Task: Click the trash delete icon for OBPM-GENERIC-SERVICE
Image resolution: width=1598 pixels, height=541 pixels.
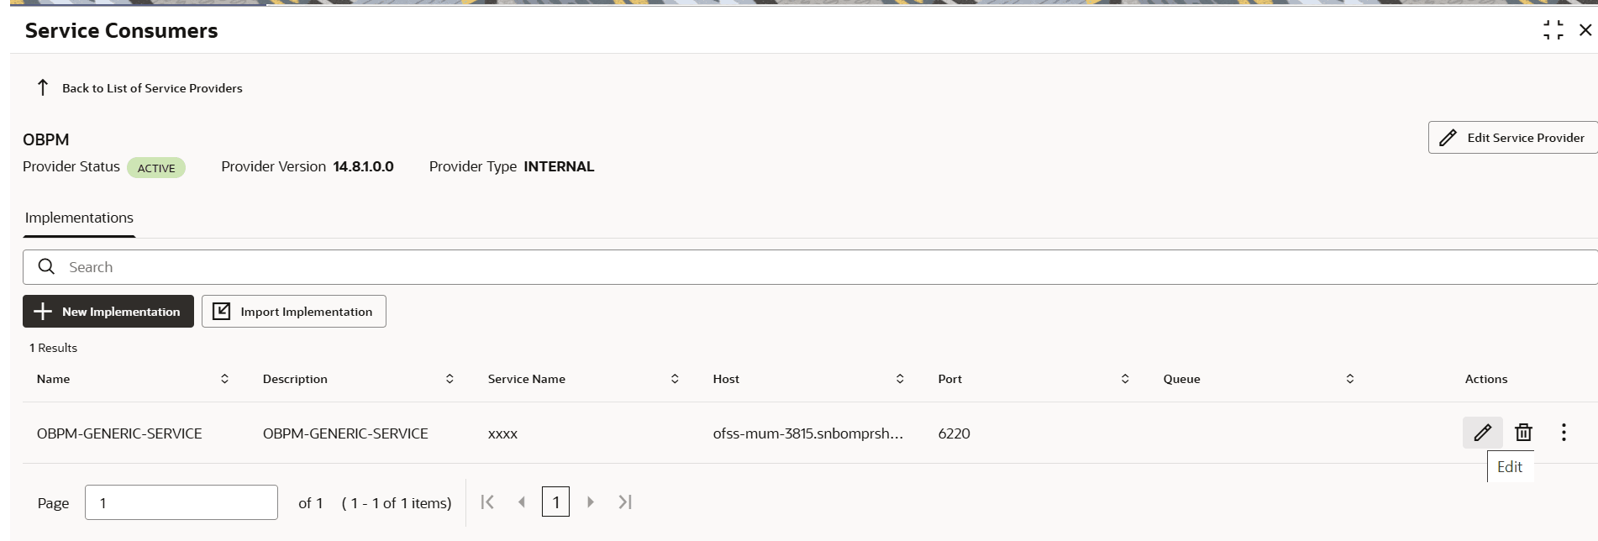Action: pos(1523,433)
